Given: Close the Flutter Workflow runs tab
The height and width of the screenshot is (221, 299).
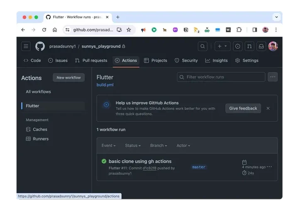Looking at the screenshot, I should pyautogui.click(x=107, y=17).
